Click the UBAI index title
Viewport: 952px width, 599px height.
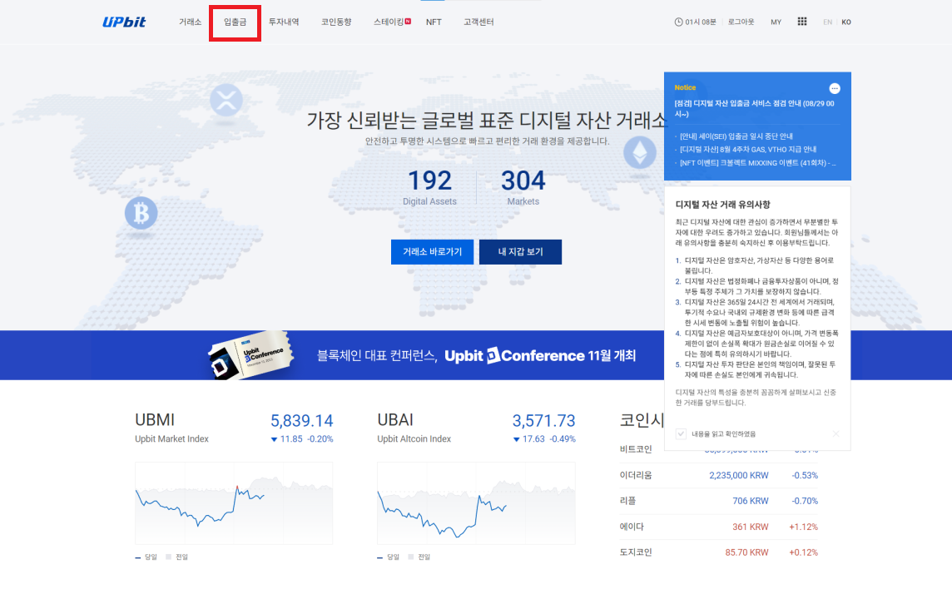[x=395, y=420]
